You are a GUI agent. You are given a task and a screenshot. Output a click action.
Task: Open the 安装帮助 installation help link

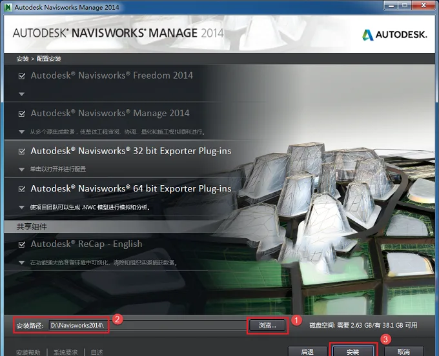tap(28, 352)
